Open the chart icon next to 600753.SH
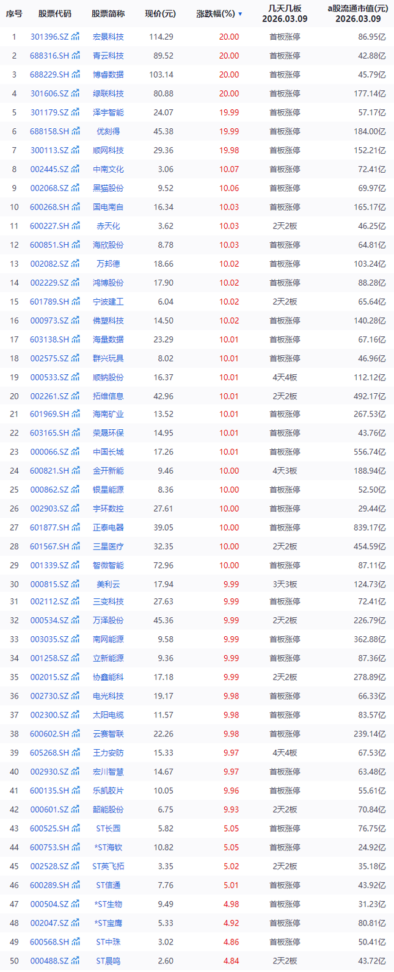The height and width of the screenshot is (972, 394). (x=76, y=847)
